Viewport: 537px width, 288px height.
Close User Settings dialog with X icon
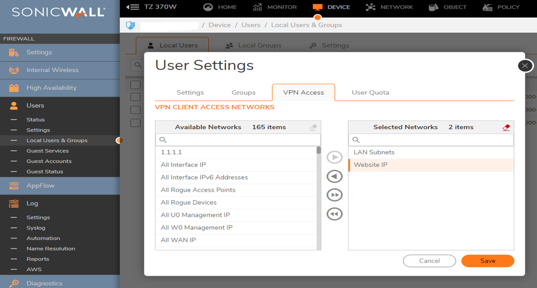525,66
